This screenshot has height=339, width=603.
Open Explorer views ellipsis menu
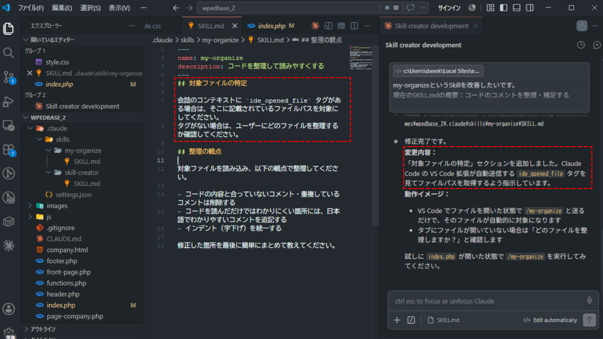[x=132, y=26]
